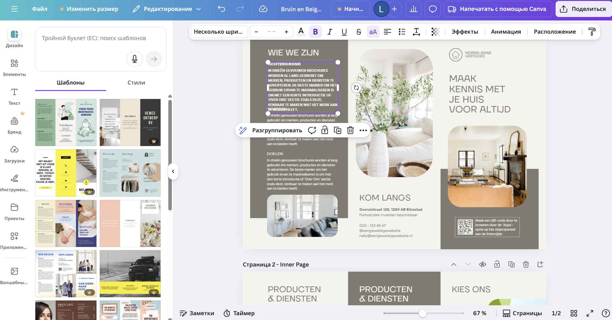The width and height of the screenshot is (612, 320).
Task: Hide page 2 using eye icon
Action: click(482, 264)
